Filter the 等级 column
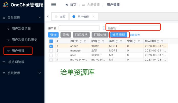The width and height of the screenshot is (178, 103). pyautogui.click(x=121, y=41)
